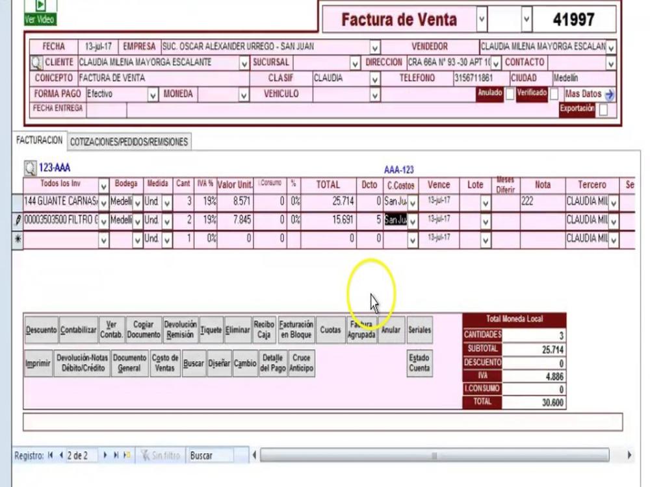Viewport: 650px width, 487px height.
Task: Click the Copiar Documento button
Action: pos(144,330)
